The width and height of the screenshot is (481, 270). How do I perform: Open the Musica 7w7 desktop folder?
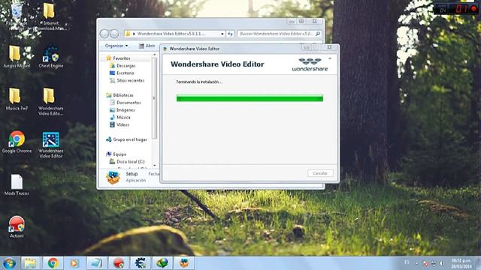tap(17, 98)
